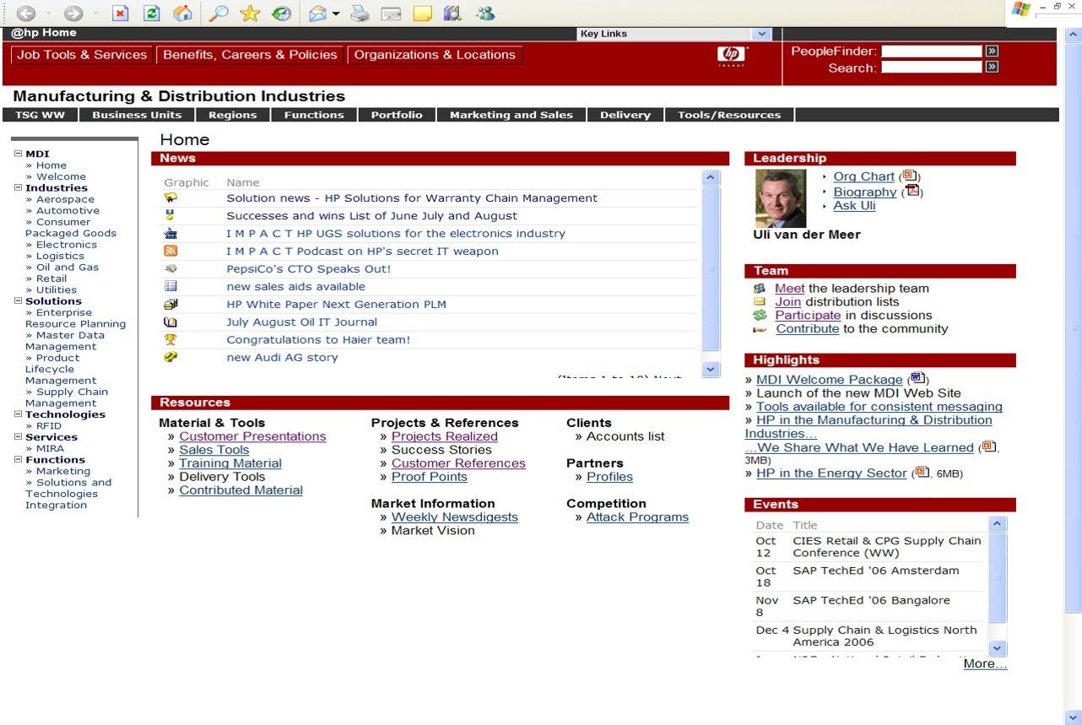This screenshot has height=725, width=1082.
Task: Print the page using the printer icon
Action: [360, 13]
